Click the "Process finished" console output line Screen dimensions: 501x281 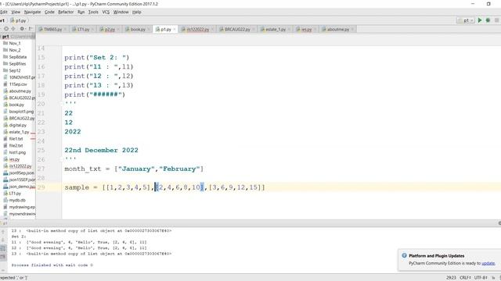click(52, 265)
